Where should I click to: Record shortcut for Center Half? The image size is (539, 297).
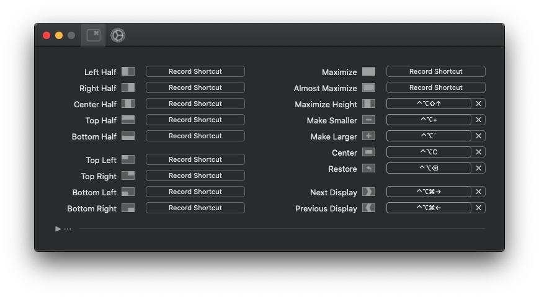(195, 104)
